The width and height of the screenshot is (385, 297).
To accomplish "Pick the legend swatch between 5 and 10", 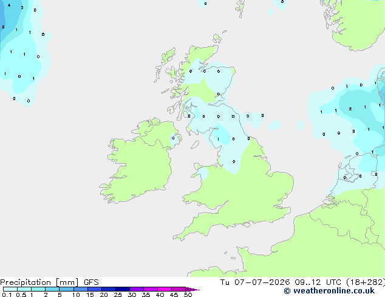I will (x=67, y=289).
